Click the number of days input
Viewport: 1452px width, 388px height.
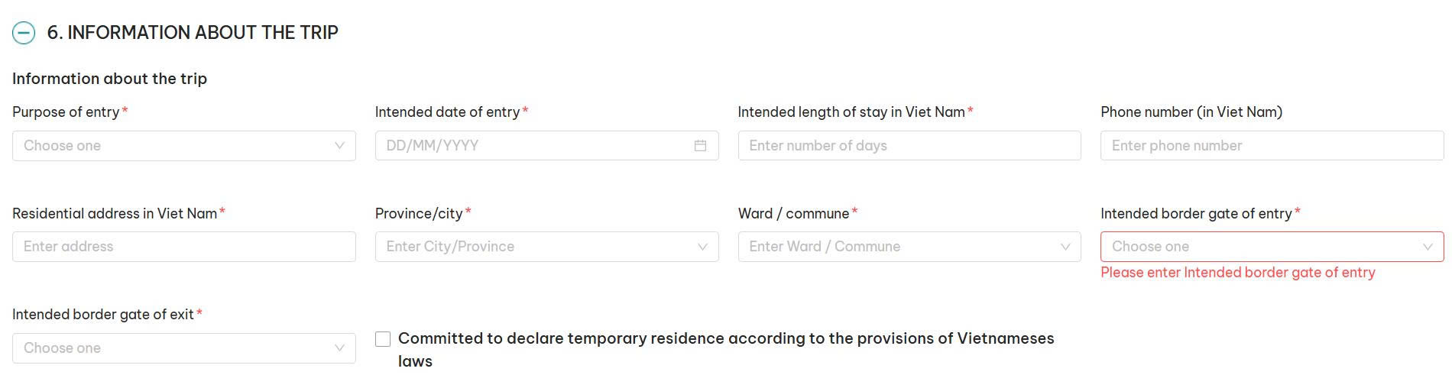[909, 146]
